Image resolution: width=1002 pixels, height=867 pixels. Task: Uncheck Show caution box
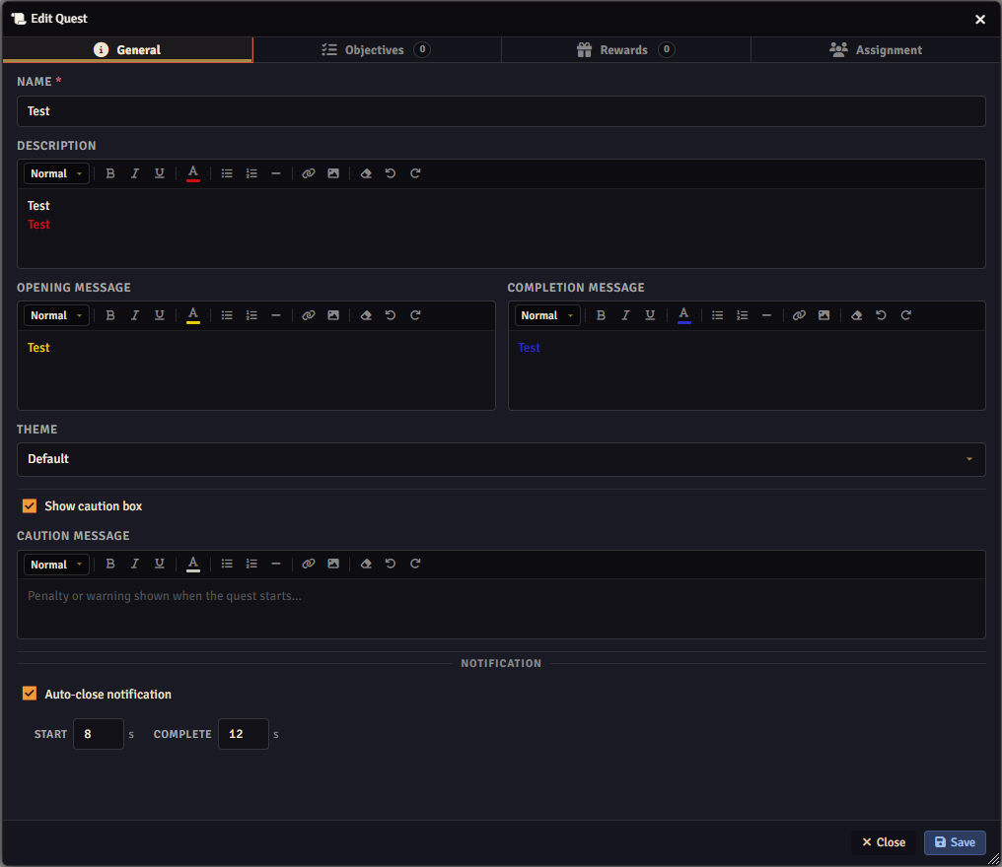[x=30, y=506]
